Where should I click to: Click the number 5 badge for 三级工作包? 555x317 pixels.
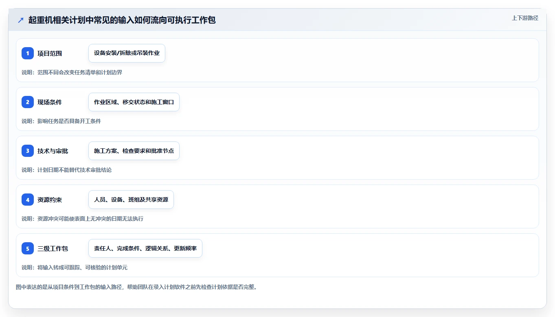point(28,248)
